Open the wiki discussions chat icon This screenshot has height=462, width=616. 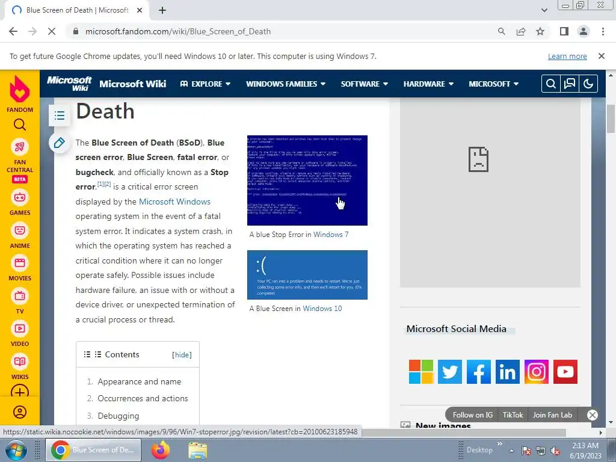[x=570, y=84]
